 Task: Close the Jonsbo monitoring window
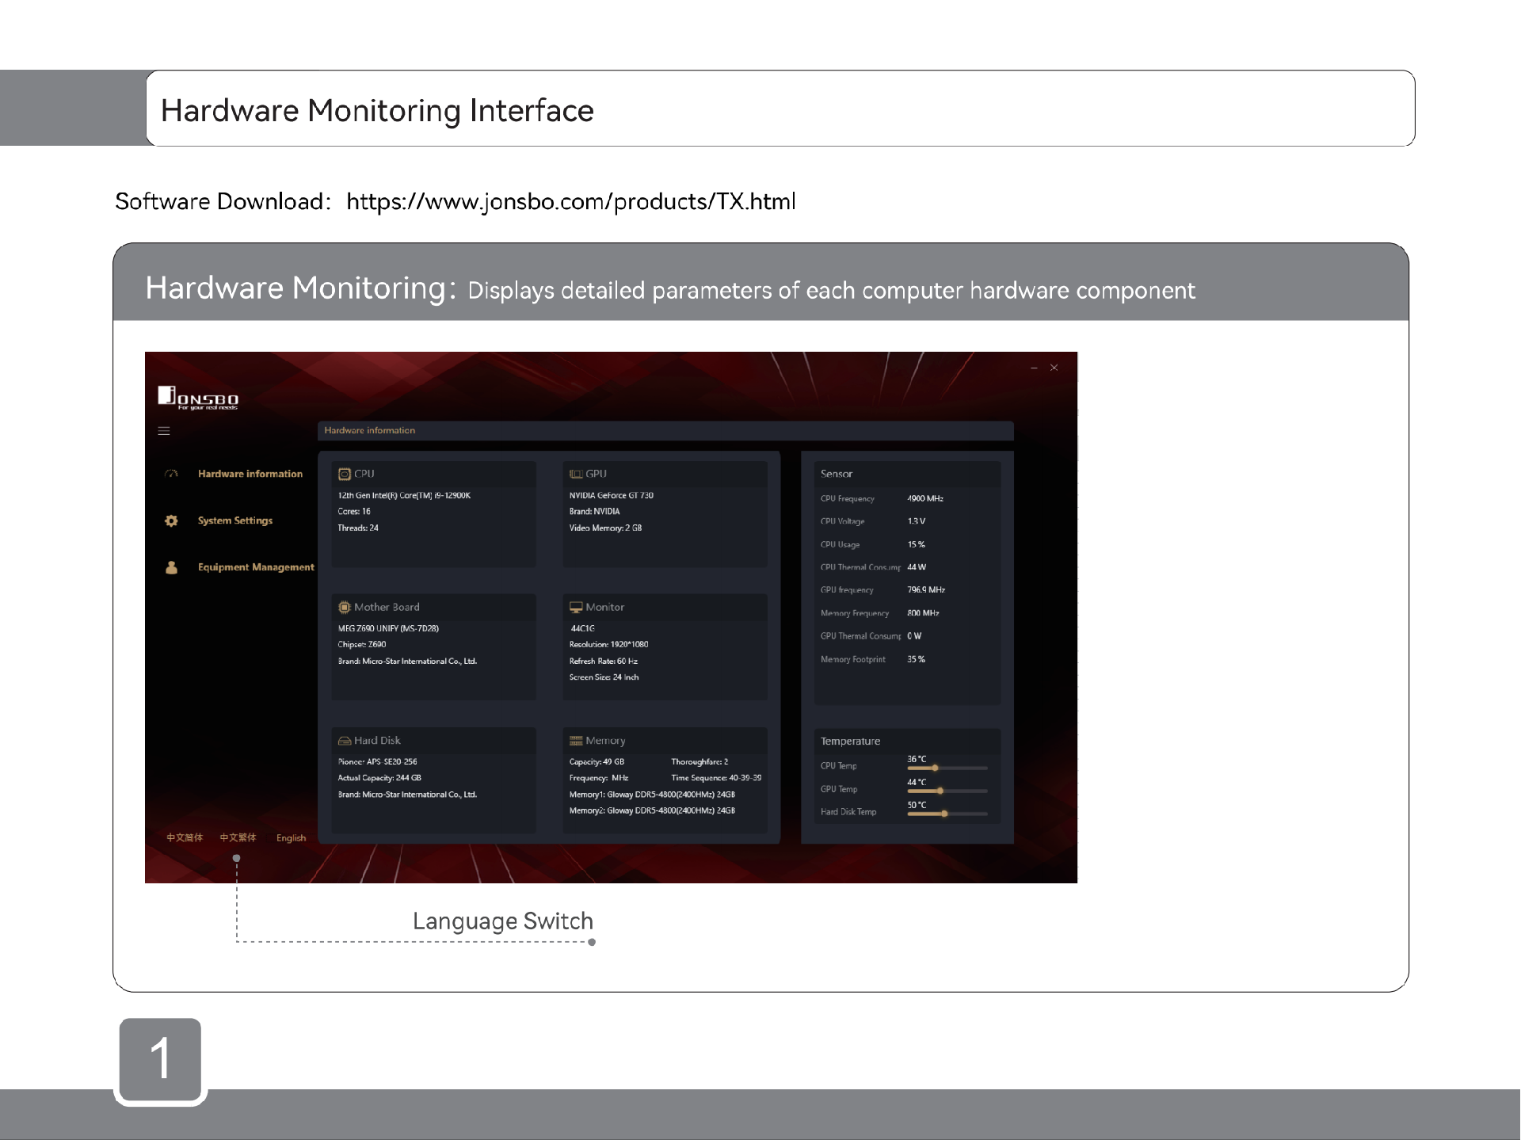[1054, 368]
